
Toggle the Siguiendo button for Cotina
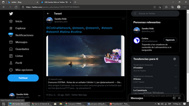click(170, 40)
